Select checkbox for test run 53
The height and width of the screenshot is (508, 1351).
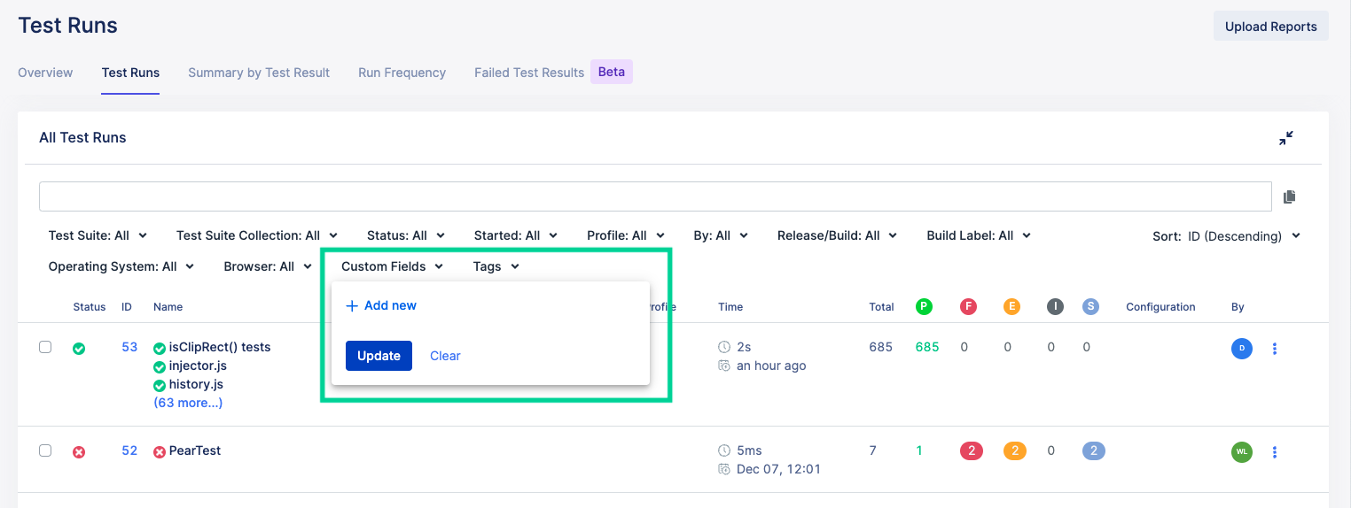coord(45,348)
